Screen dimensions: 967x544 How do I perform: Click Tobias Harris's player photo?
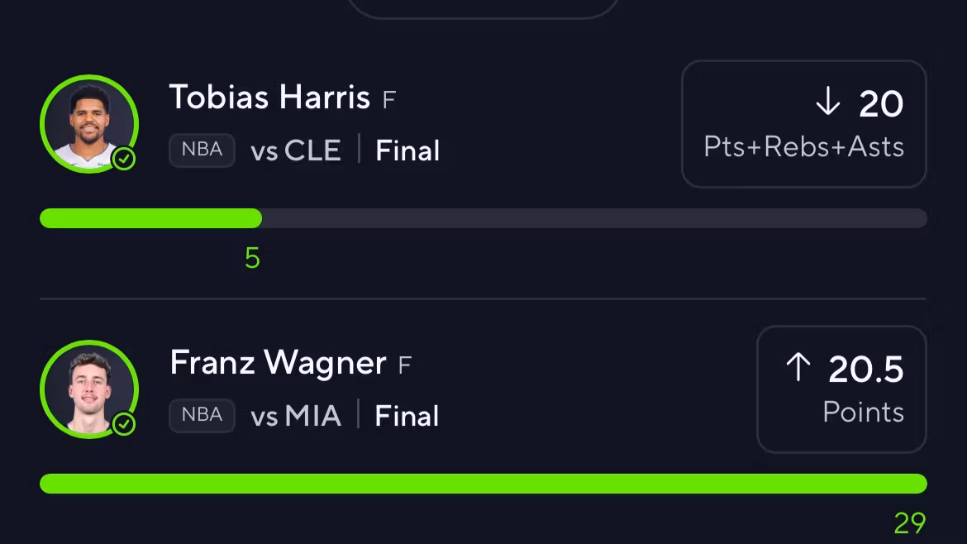coord(88,123)
